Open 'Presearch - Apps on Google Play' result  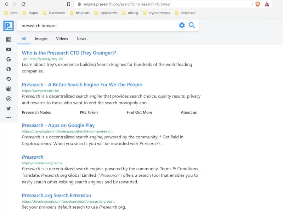tap(58, 125)
